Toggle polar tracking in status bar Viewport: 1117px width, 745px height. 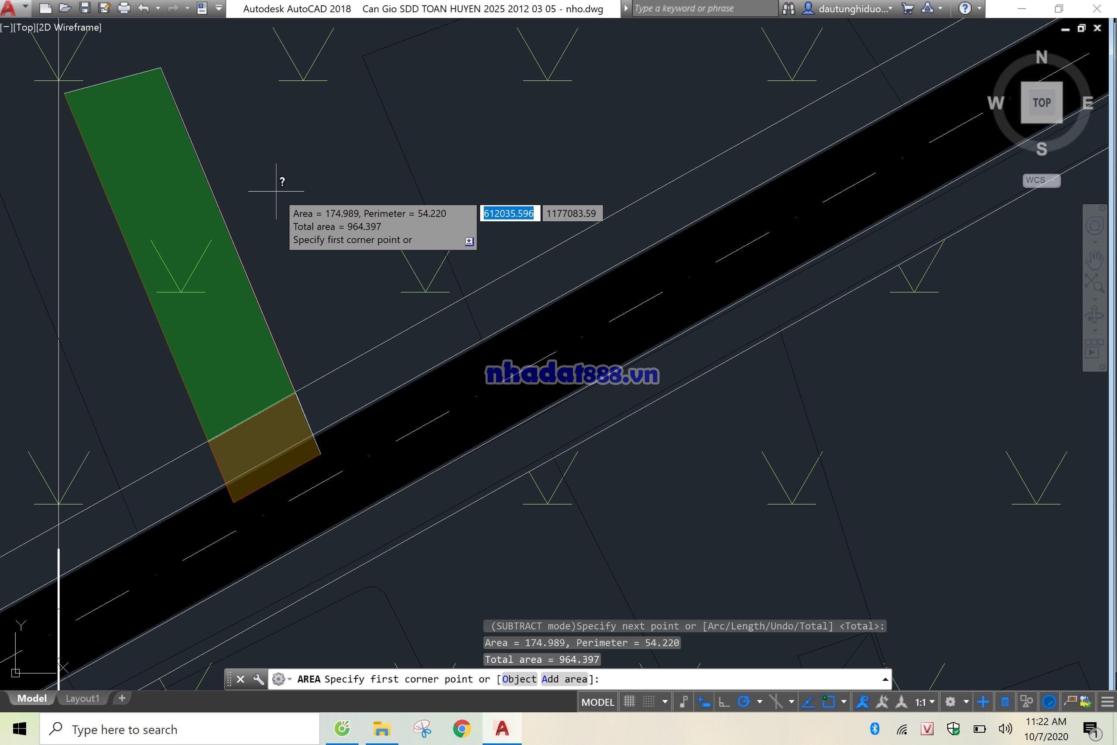744,702
